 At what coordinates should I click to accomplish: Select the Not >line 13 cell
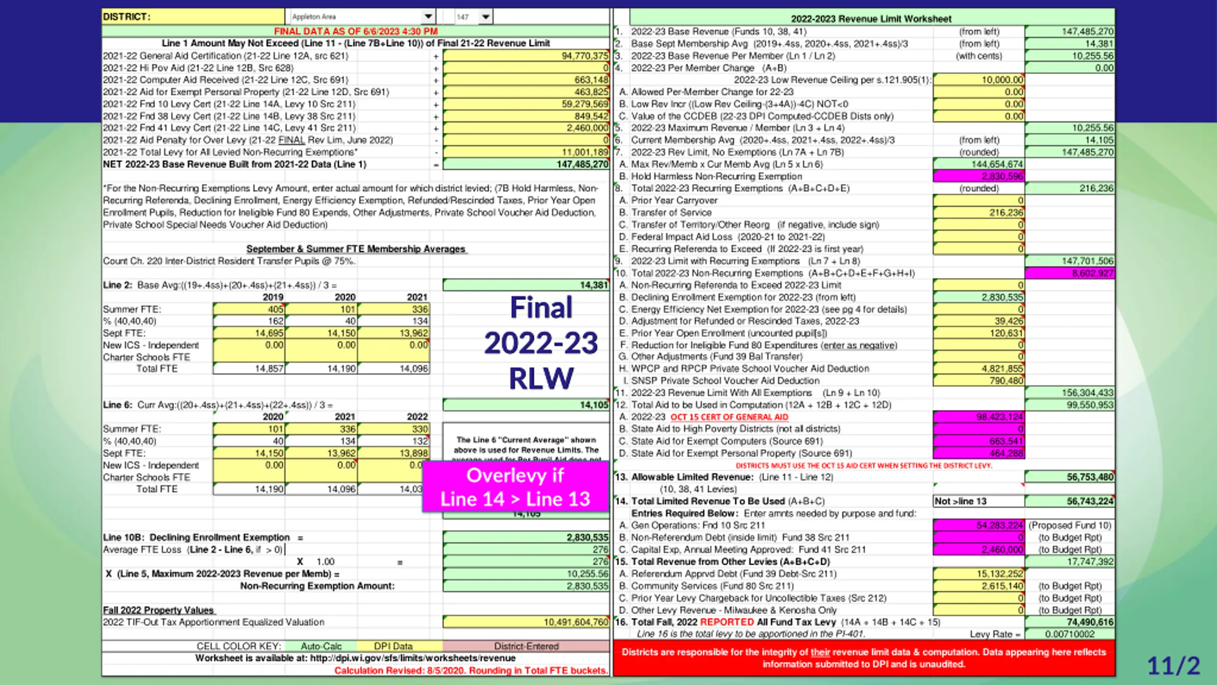coord(979,502)
